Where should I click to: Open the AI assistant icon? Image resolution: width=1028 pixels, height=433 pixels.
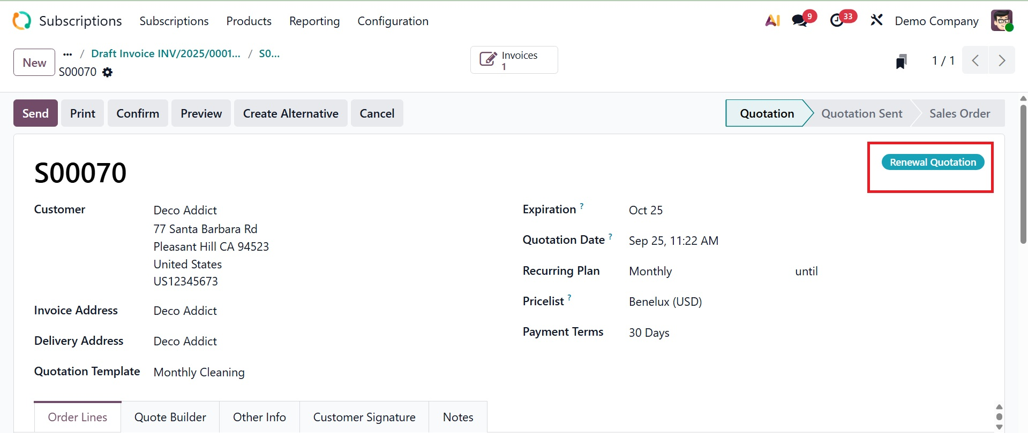coord(772,21)
